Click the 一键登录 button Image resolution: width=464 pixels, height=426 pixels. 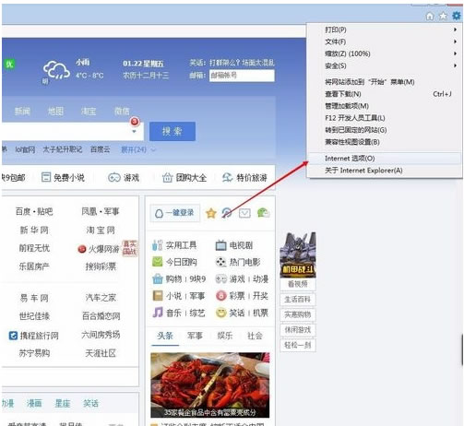(x=174, y=213)
